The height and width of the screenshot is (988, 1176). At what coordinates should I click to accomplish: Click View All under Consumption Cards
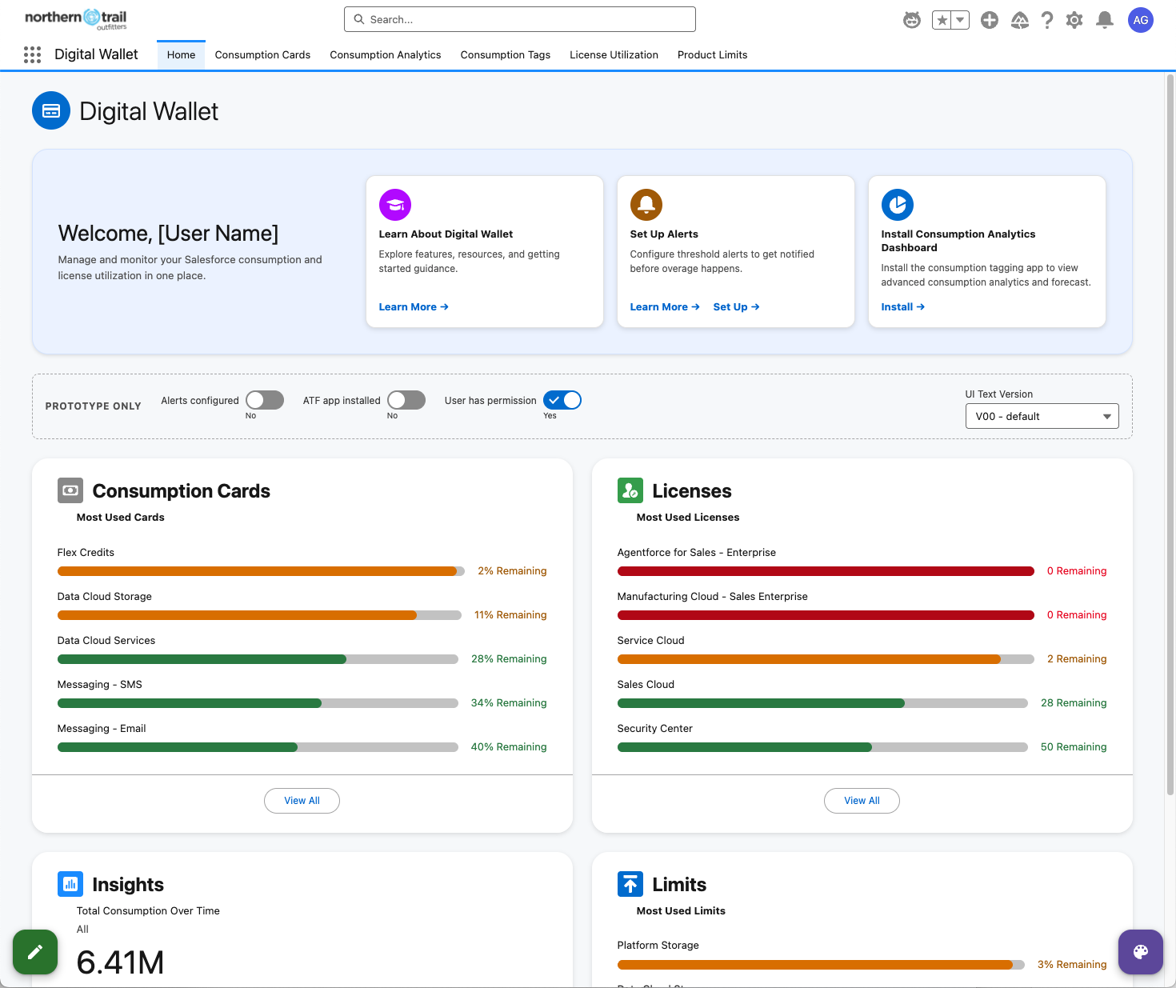302,801
